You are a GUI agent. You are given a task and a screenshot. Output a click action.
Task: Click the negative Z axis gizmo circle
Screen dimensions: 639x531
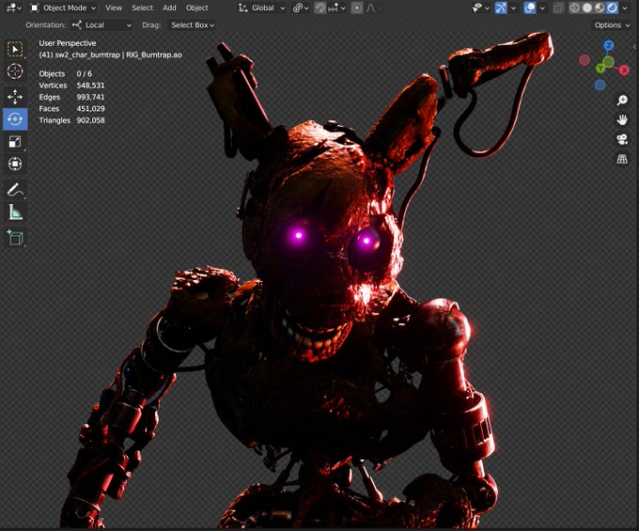[600, 85]
